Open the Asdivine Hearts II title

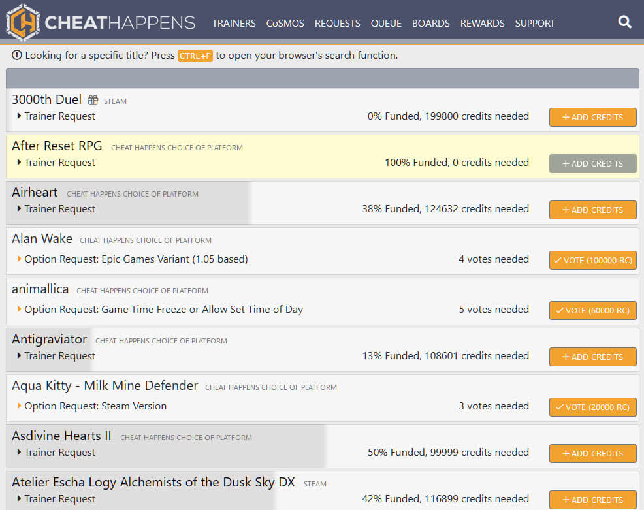pyautogui.click(x=61, y=436)
